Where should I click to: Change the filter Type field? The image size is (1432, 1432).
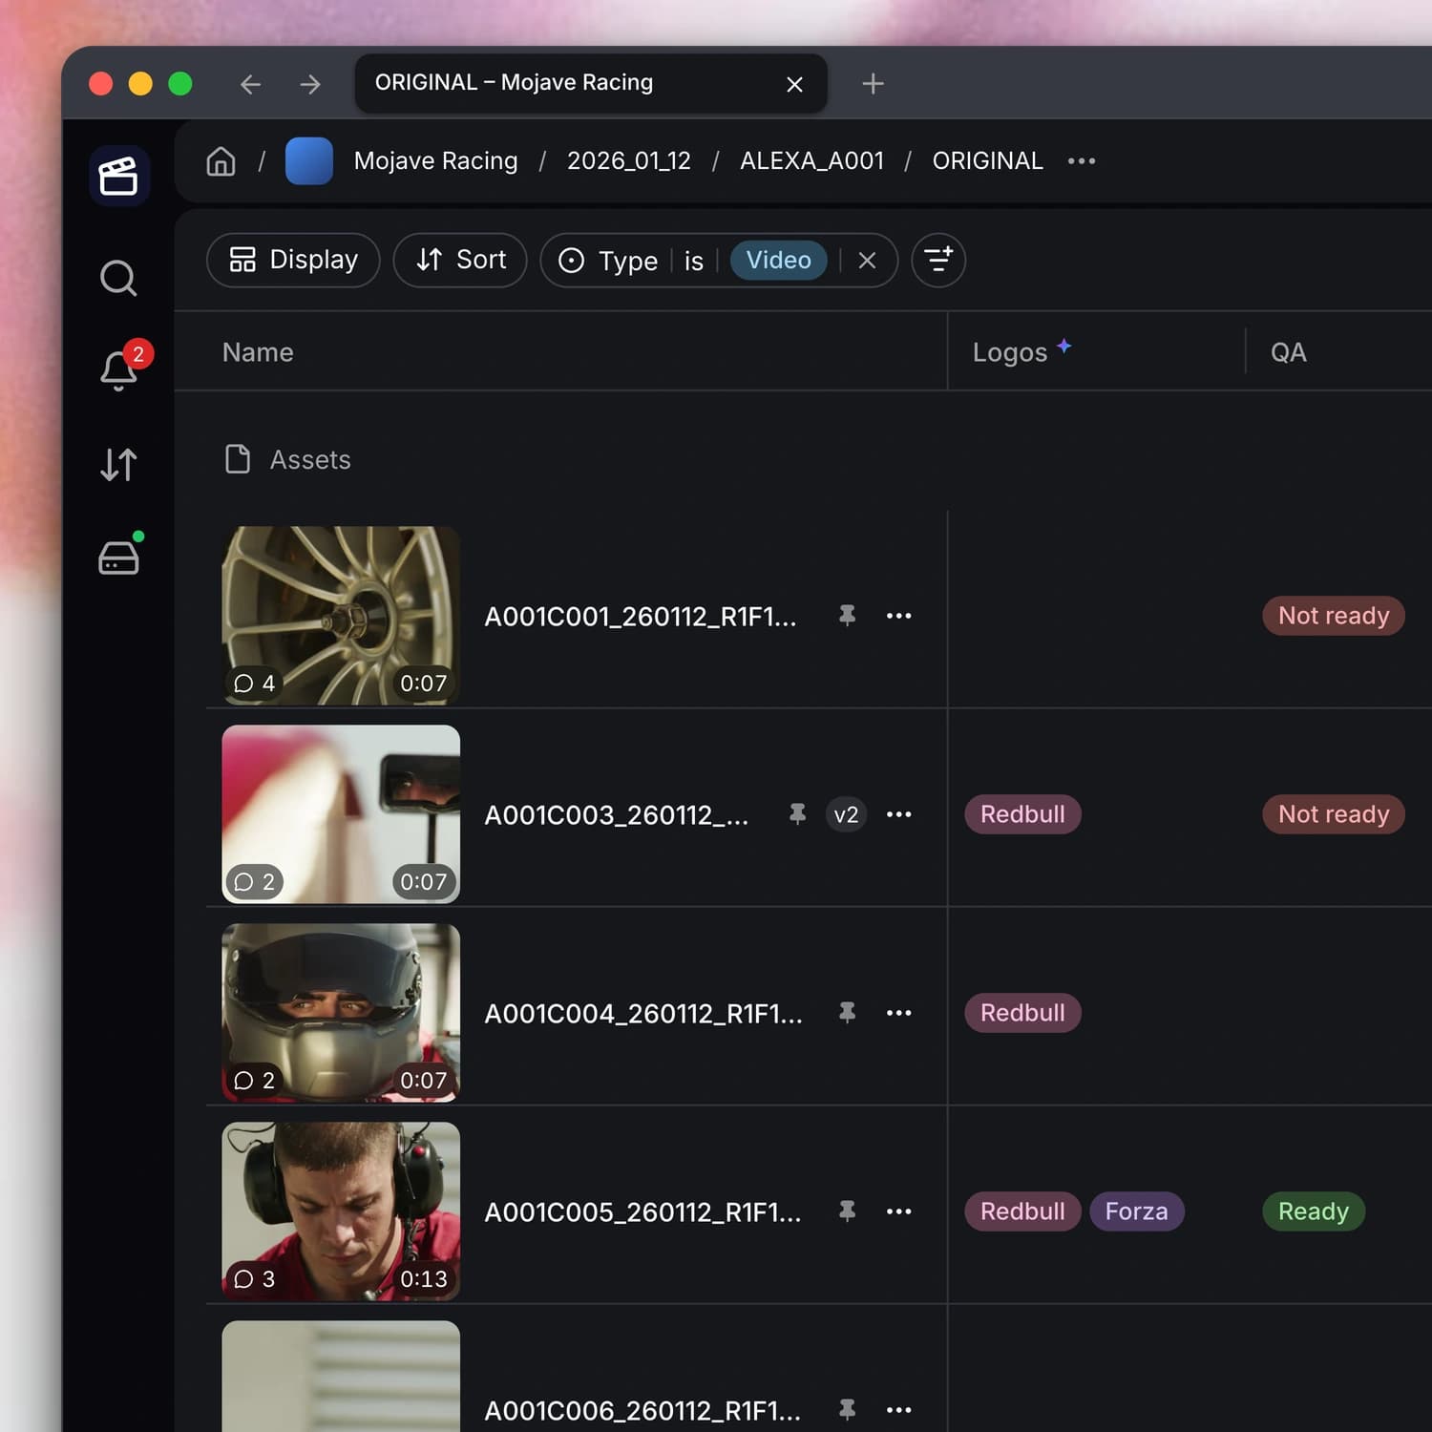tap(608, 261)
